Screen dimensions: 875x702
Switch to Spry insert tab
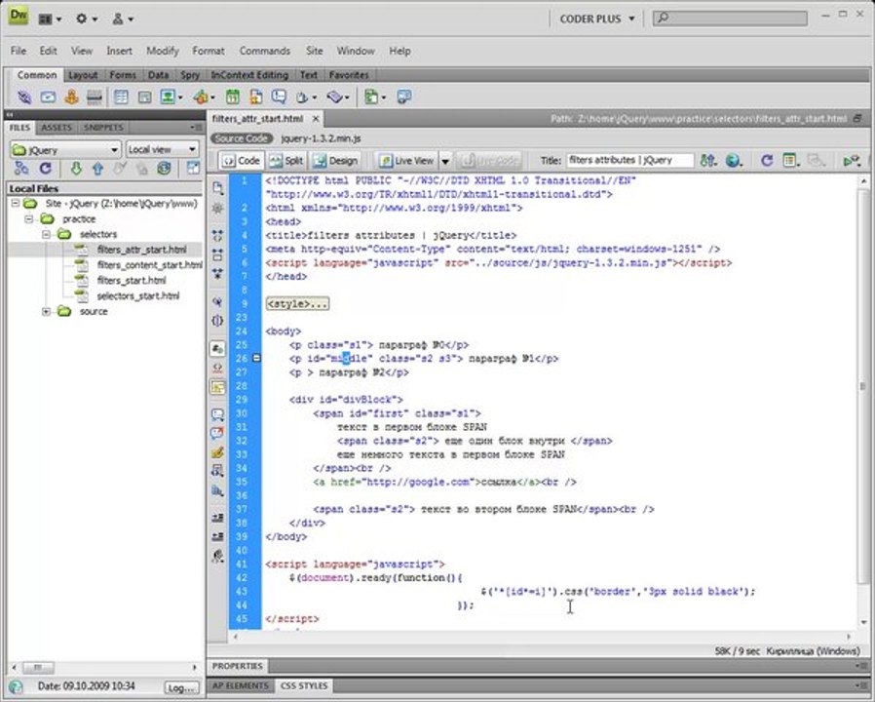(190, 75)
